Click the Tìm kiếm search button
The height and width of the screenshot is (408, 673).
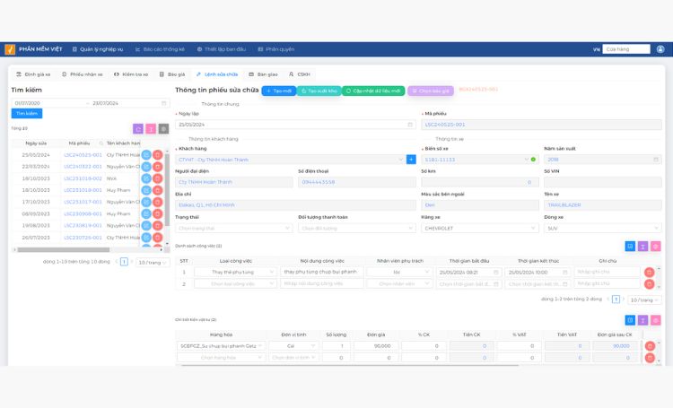tap(26, 114)
